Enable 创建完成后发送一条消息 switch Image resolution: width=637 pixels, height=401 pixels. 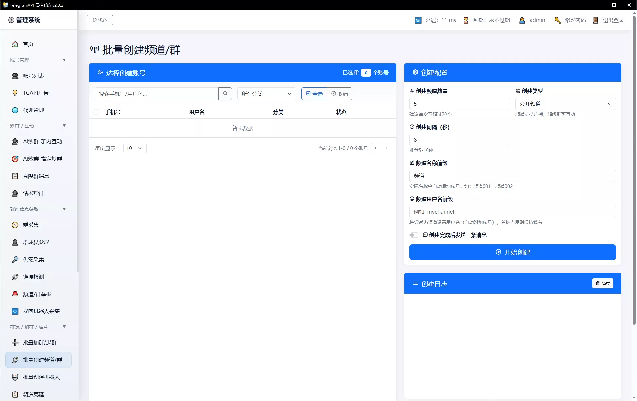pyautogui.click(x=414, y=235)
